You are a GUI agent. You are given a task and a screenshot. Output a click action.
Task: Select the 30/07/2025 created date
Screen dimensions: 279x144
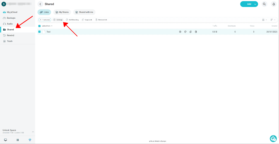pos(272,32)
